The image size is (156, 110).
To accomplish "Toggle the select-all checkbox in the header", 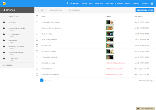I will pyautogui.click(x=37, y=16).
